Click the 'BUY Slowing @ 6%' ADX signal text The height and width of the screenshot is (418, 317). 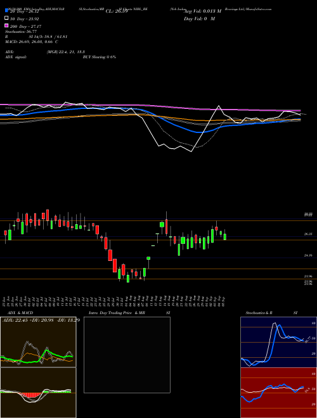click(x=100, y=57)
